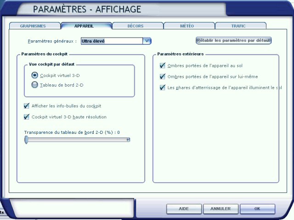Screen dimensions: 294x220
Task: Toggle Cockpit virtuel 3-D haute résolution
Action: 27,117
